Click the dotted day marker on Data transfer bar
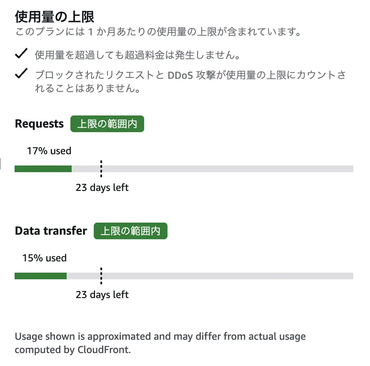 coord(101,276)
